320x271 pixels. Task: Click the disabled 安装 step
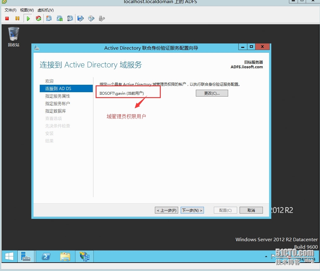pyautogui.click(x=49, y=133)
